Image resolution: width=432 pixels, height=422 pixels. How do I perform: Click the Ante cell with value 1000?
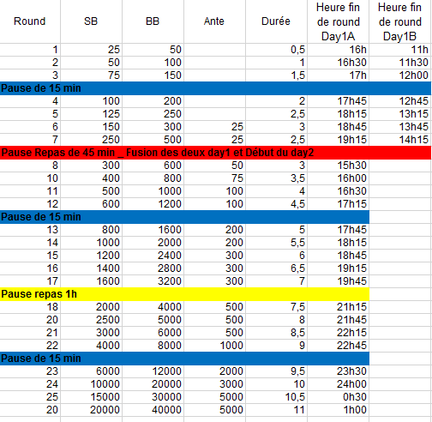point(215,346)
